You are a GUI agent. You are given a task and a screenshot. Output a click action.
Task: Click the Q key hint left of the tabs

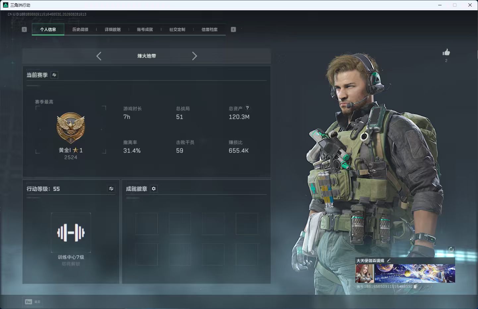pos(24,30)
